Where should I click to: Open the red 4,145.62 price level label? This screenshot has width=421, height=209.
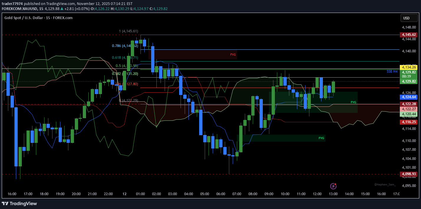tap(409, 35)
